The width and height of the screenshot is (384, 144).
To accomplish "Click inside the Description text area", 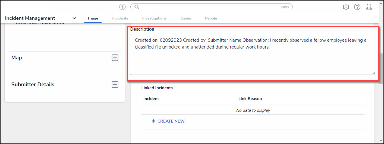I will [253, 54].
